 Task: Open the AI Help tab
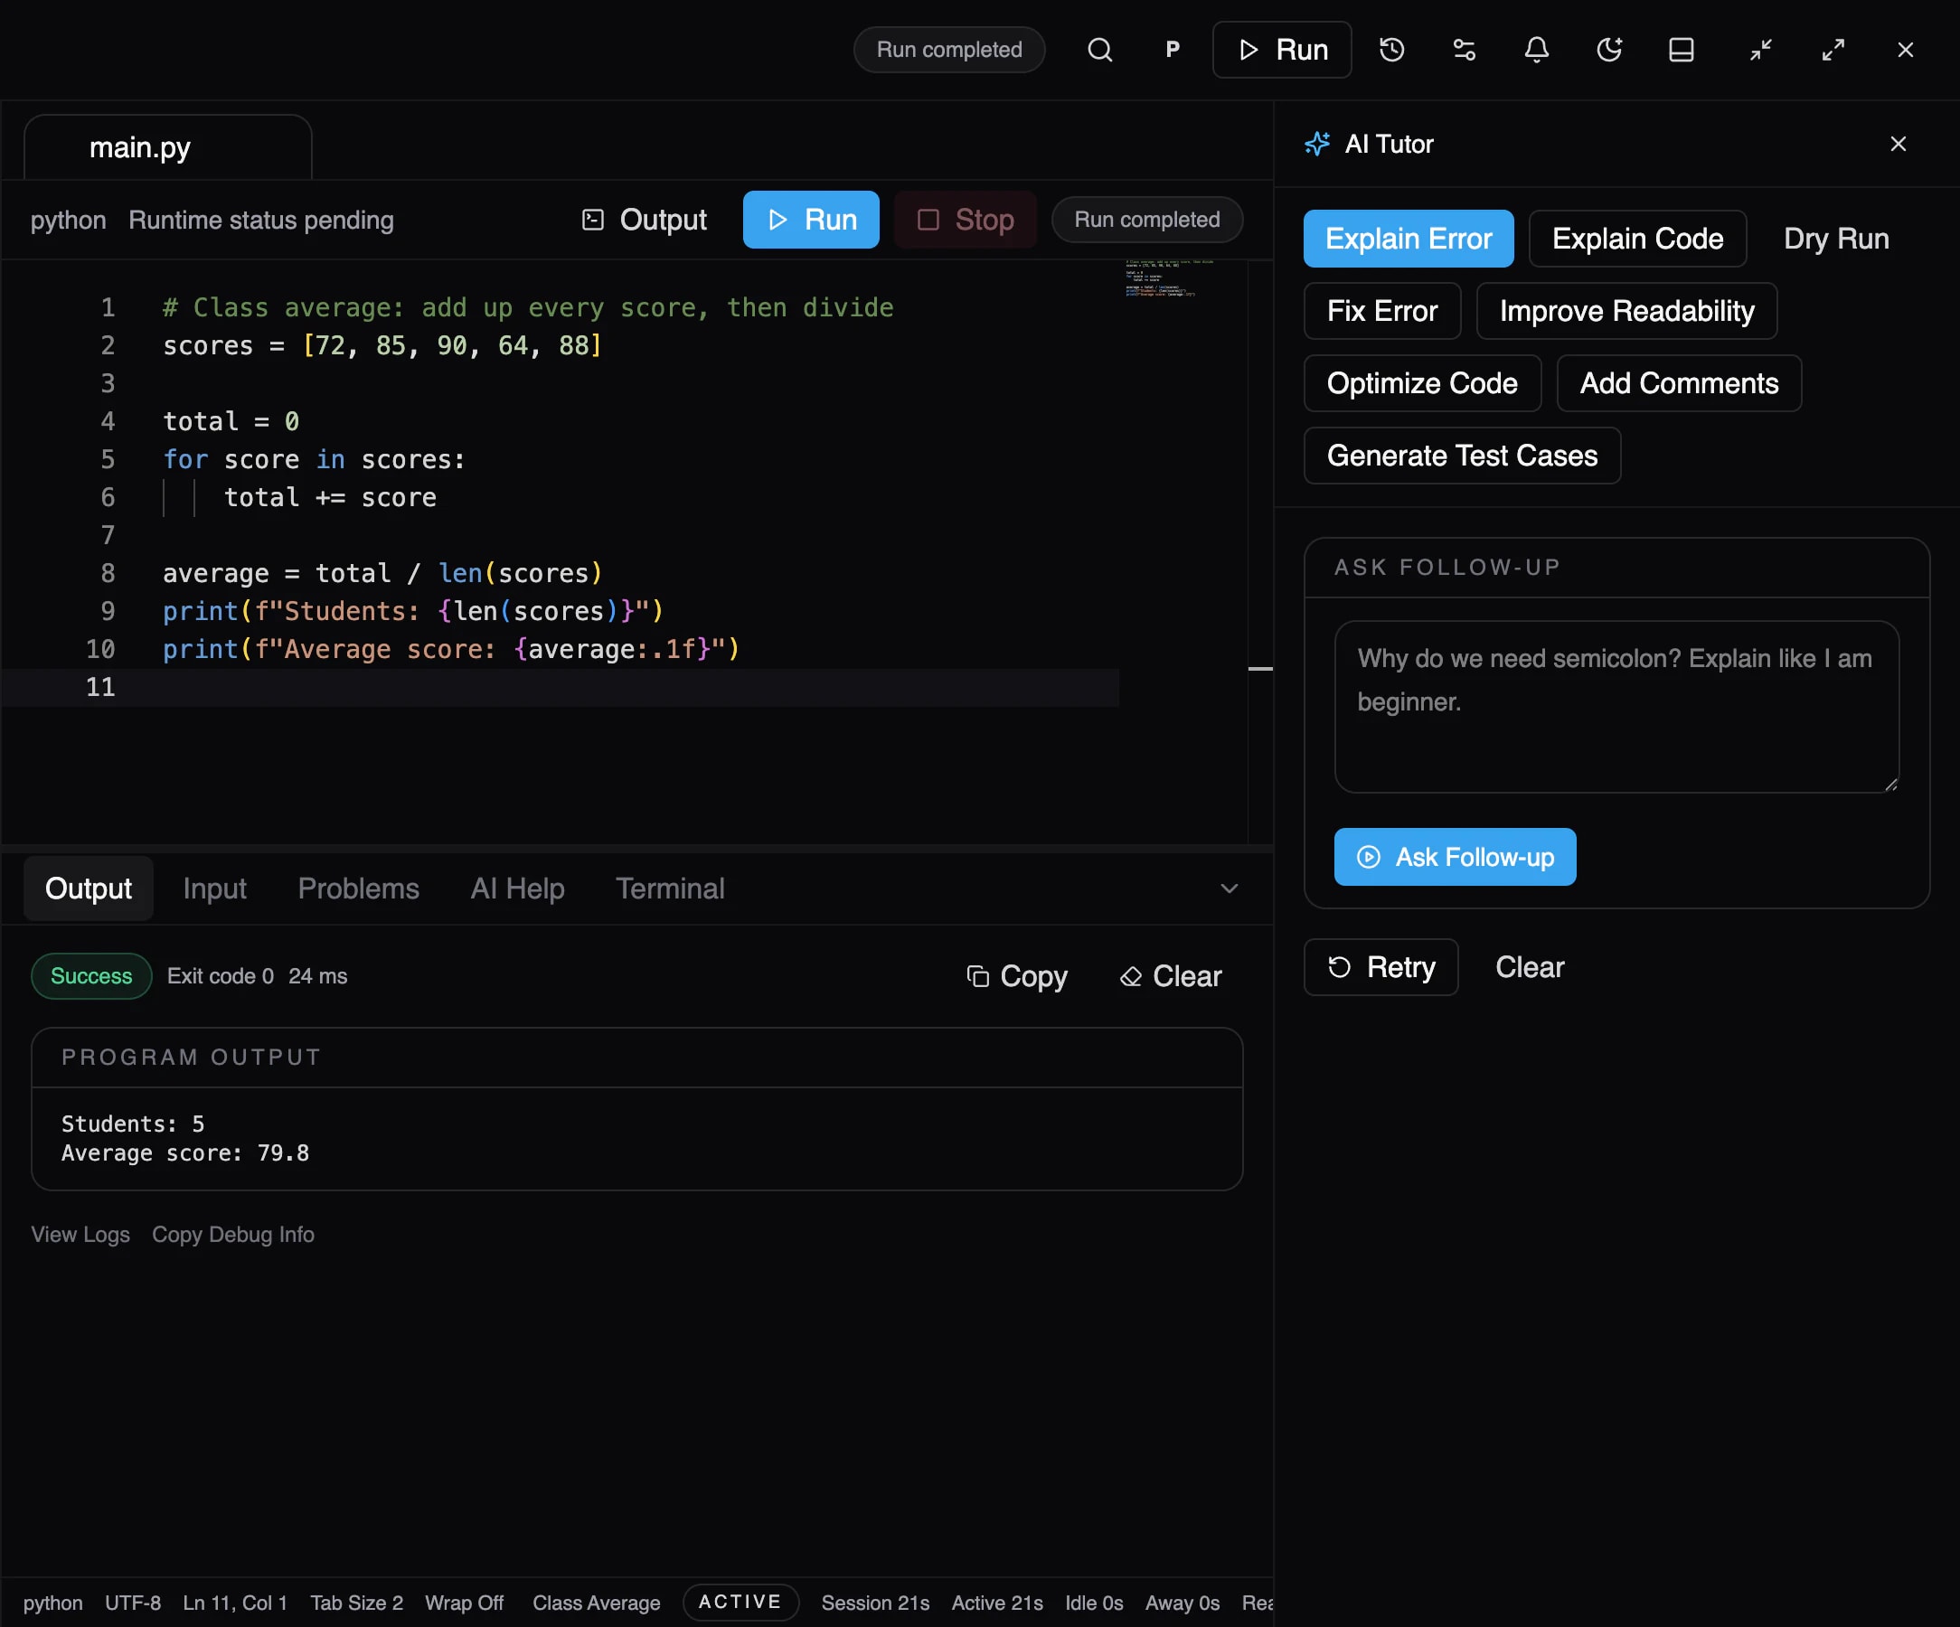pos(517,889)
